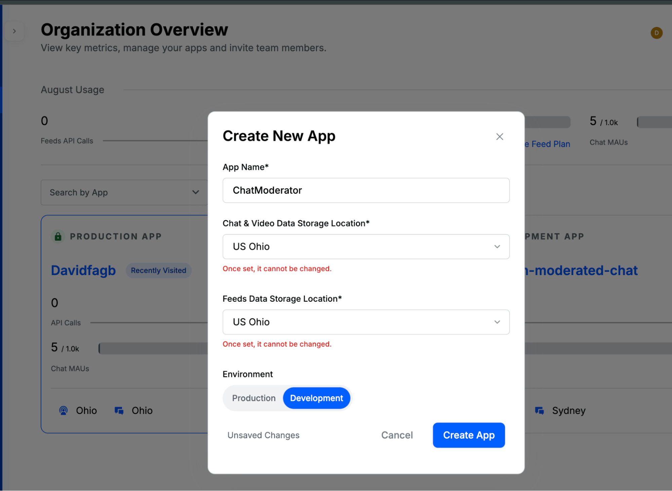672x491 pixels.
Task: Click the chat region icon beside Ohio
Action: (x=119, y=411)
